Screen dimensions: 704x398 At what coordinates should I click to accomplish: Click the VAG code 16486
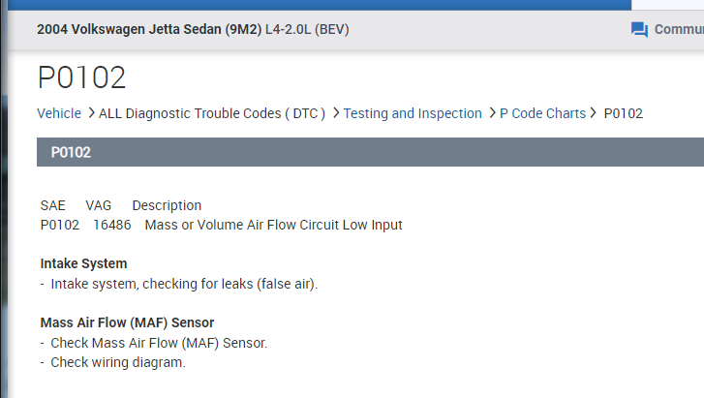tap(111, 225)
